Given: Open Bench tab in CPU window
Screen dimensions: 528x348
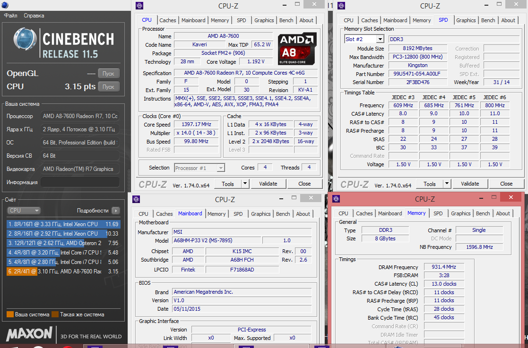Looking at the screenshot, I should (x=286, y=20).
